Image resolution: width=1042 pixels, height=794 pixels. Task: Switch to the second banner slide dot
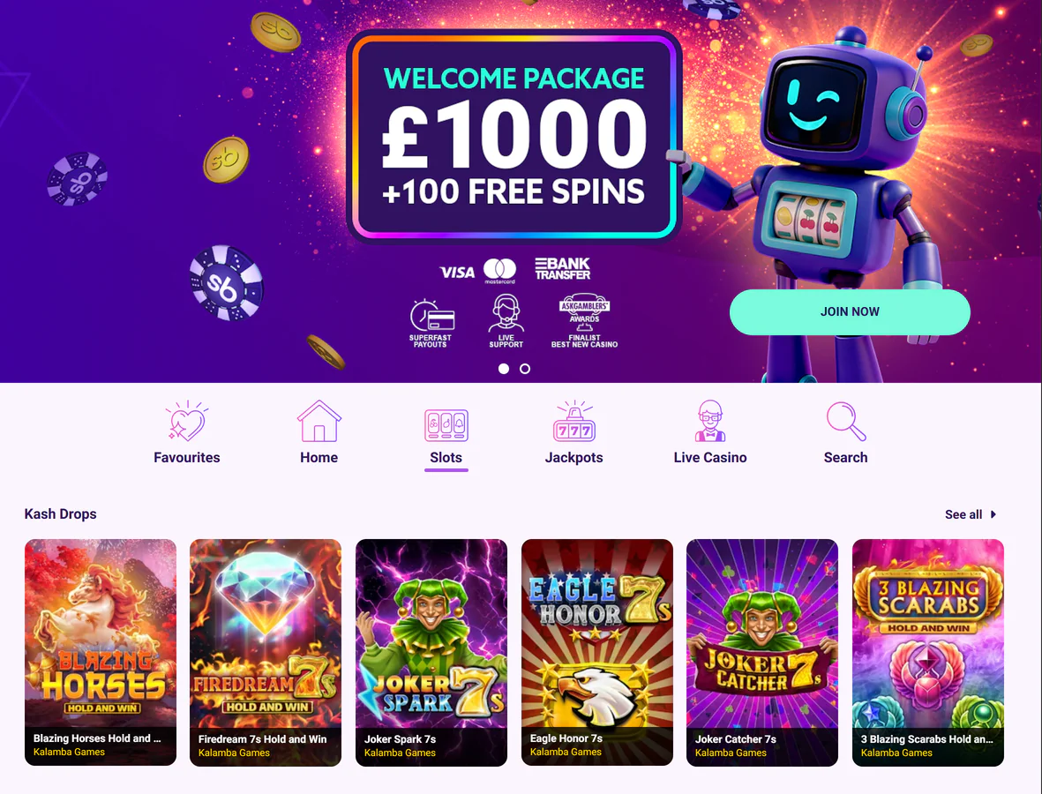point(525,369)
